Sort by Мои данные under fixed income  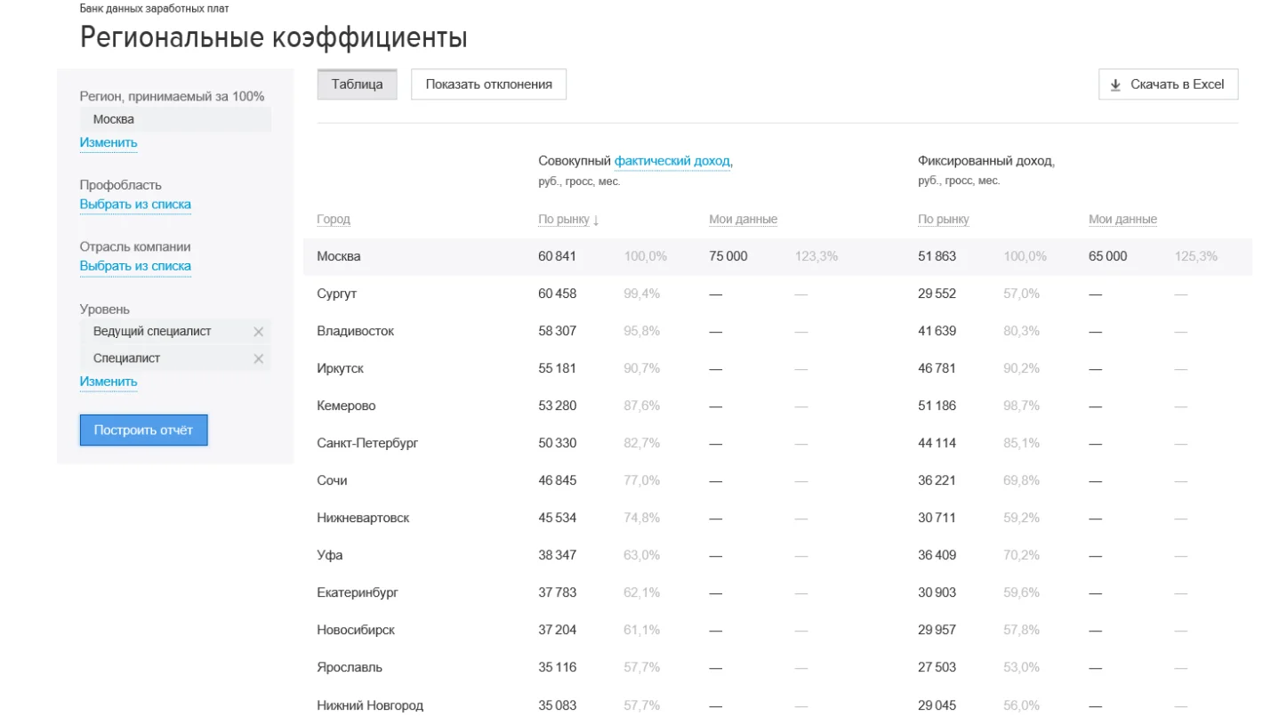click(x=1122, y=220)
